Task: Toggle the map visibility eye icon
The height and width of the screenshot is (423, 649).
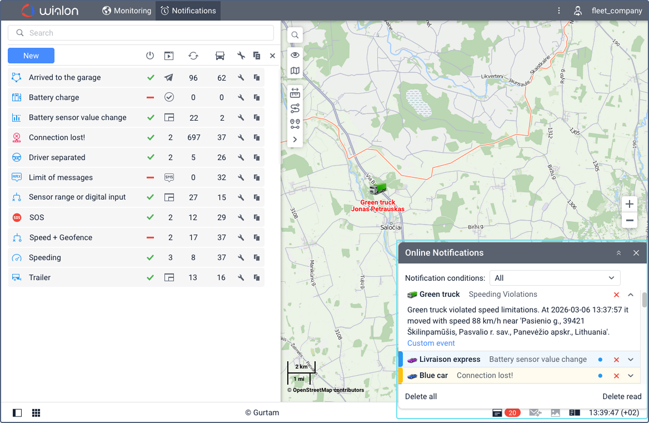Action: 295,54
